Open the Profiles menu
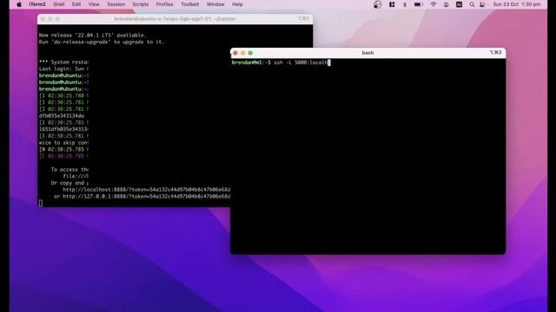 (164, 4)
